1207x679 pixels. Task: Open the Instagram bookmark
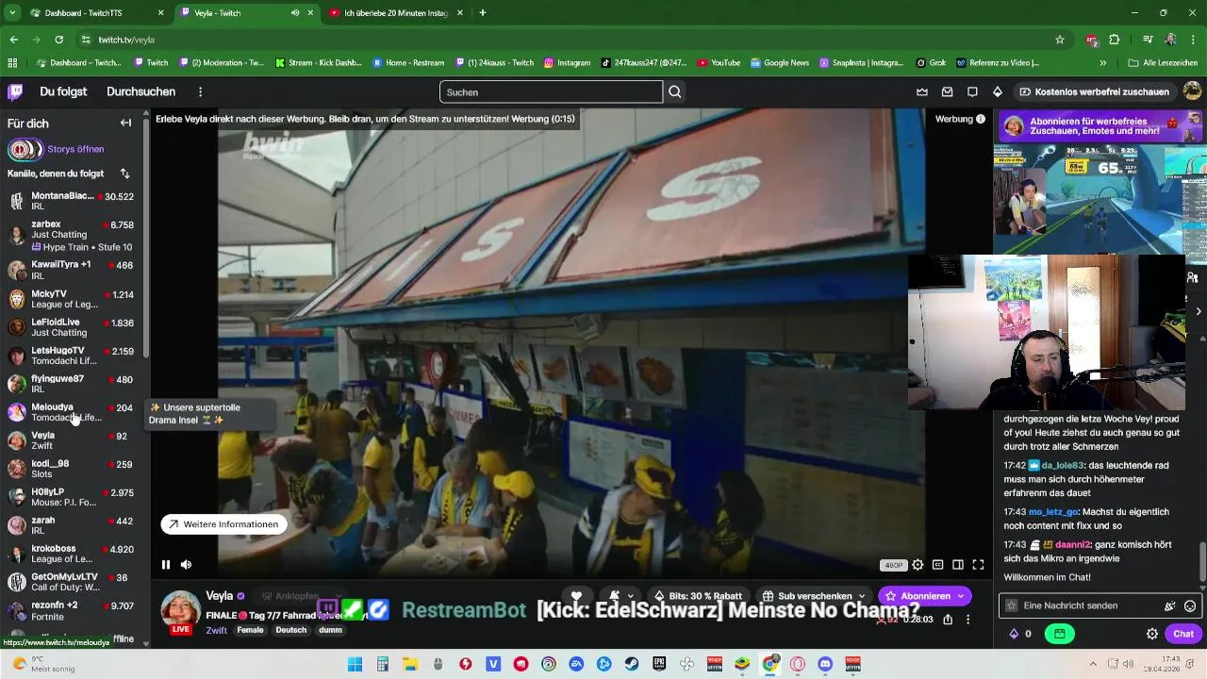567,62
